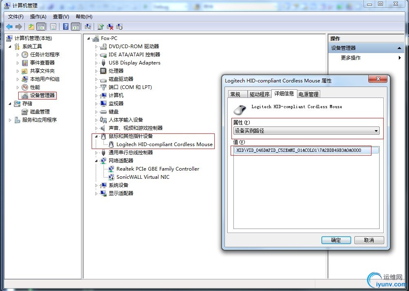Image resolution: width=409 pixels, height=291 pixels.
Task: Click the Properties sheet toolbar icon
Action: pyautogui.click(x=53, y=27)
